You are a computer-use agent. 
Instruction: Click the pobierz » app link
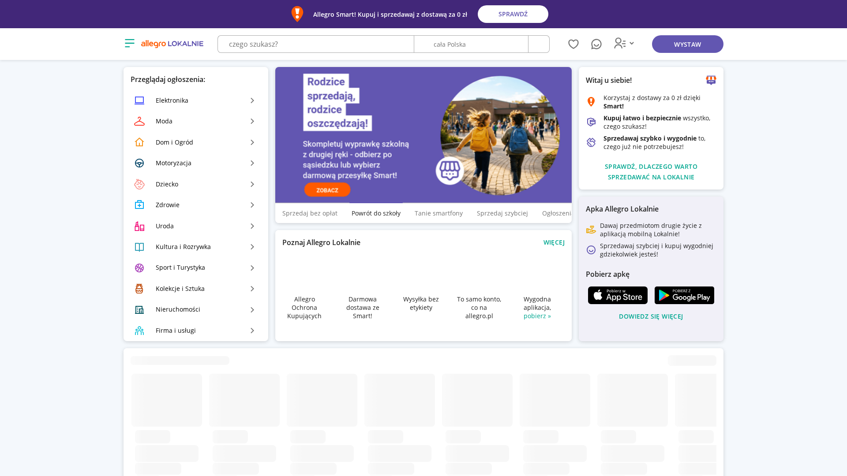click(537, 316)
